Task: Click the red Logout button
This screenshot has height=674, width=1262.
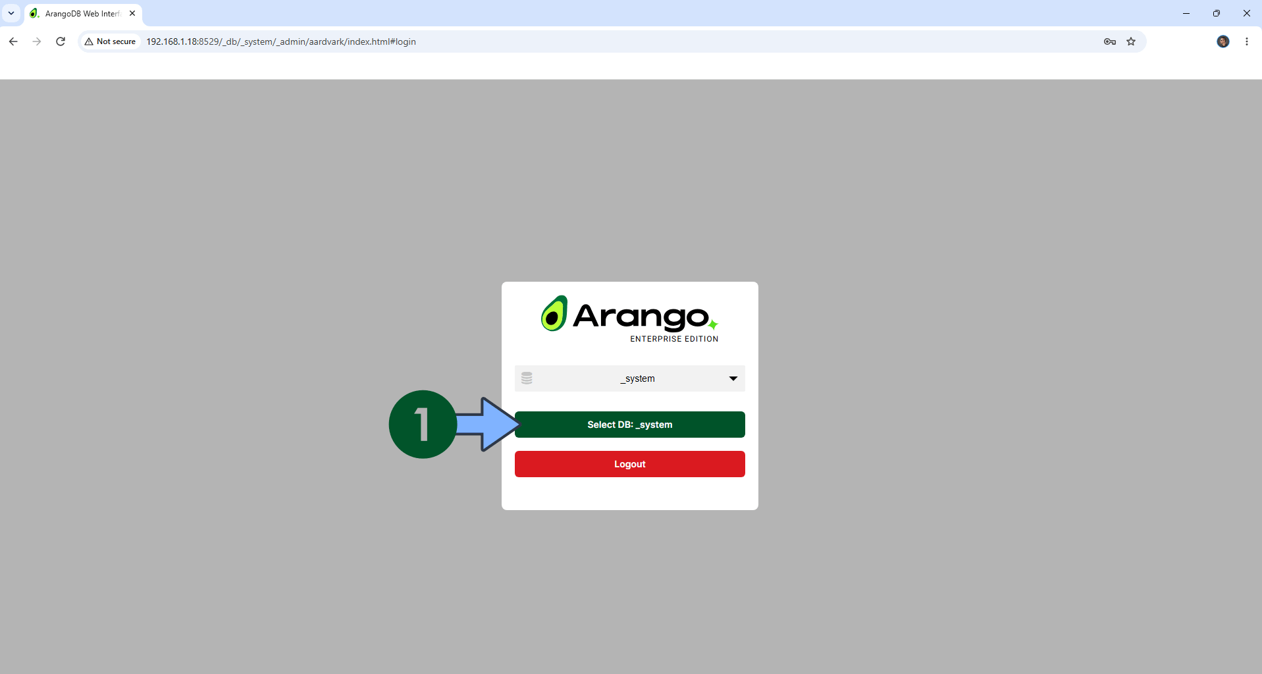Action: (x=629, y=464)
